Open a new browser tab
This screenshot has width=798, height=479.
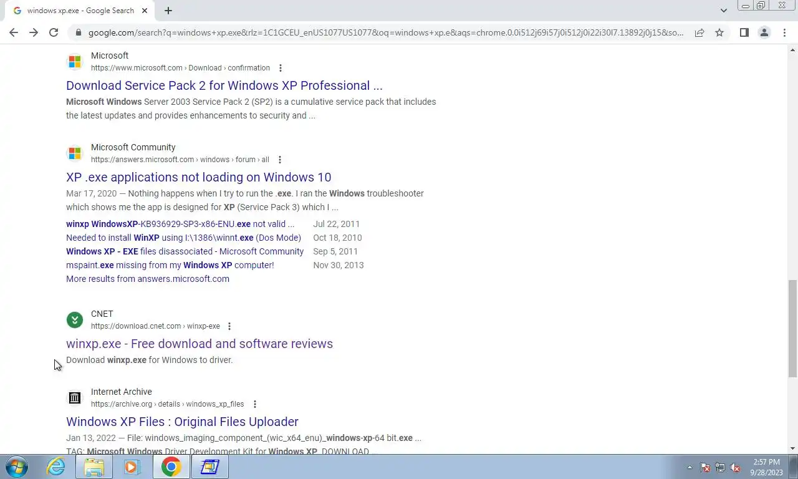(168, 11)
